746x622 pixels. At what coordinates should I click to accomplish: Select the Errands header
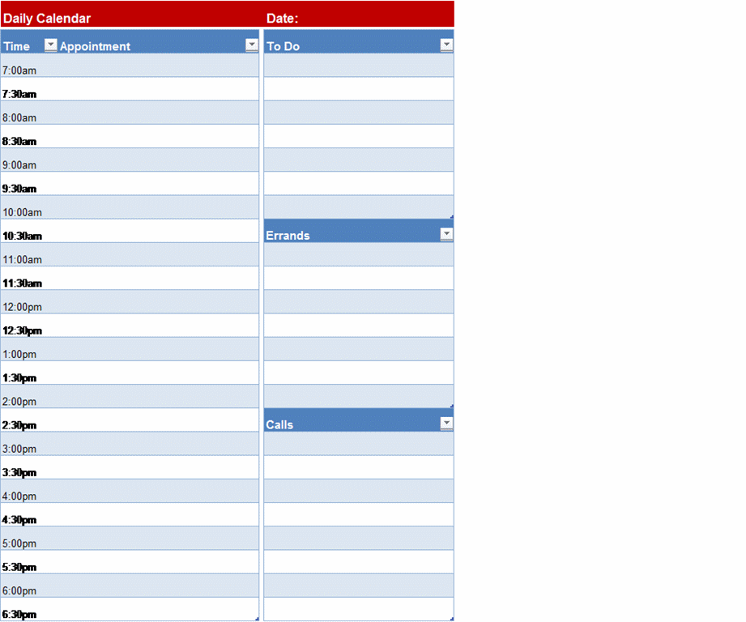[x=359, y=231]
